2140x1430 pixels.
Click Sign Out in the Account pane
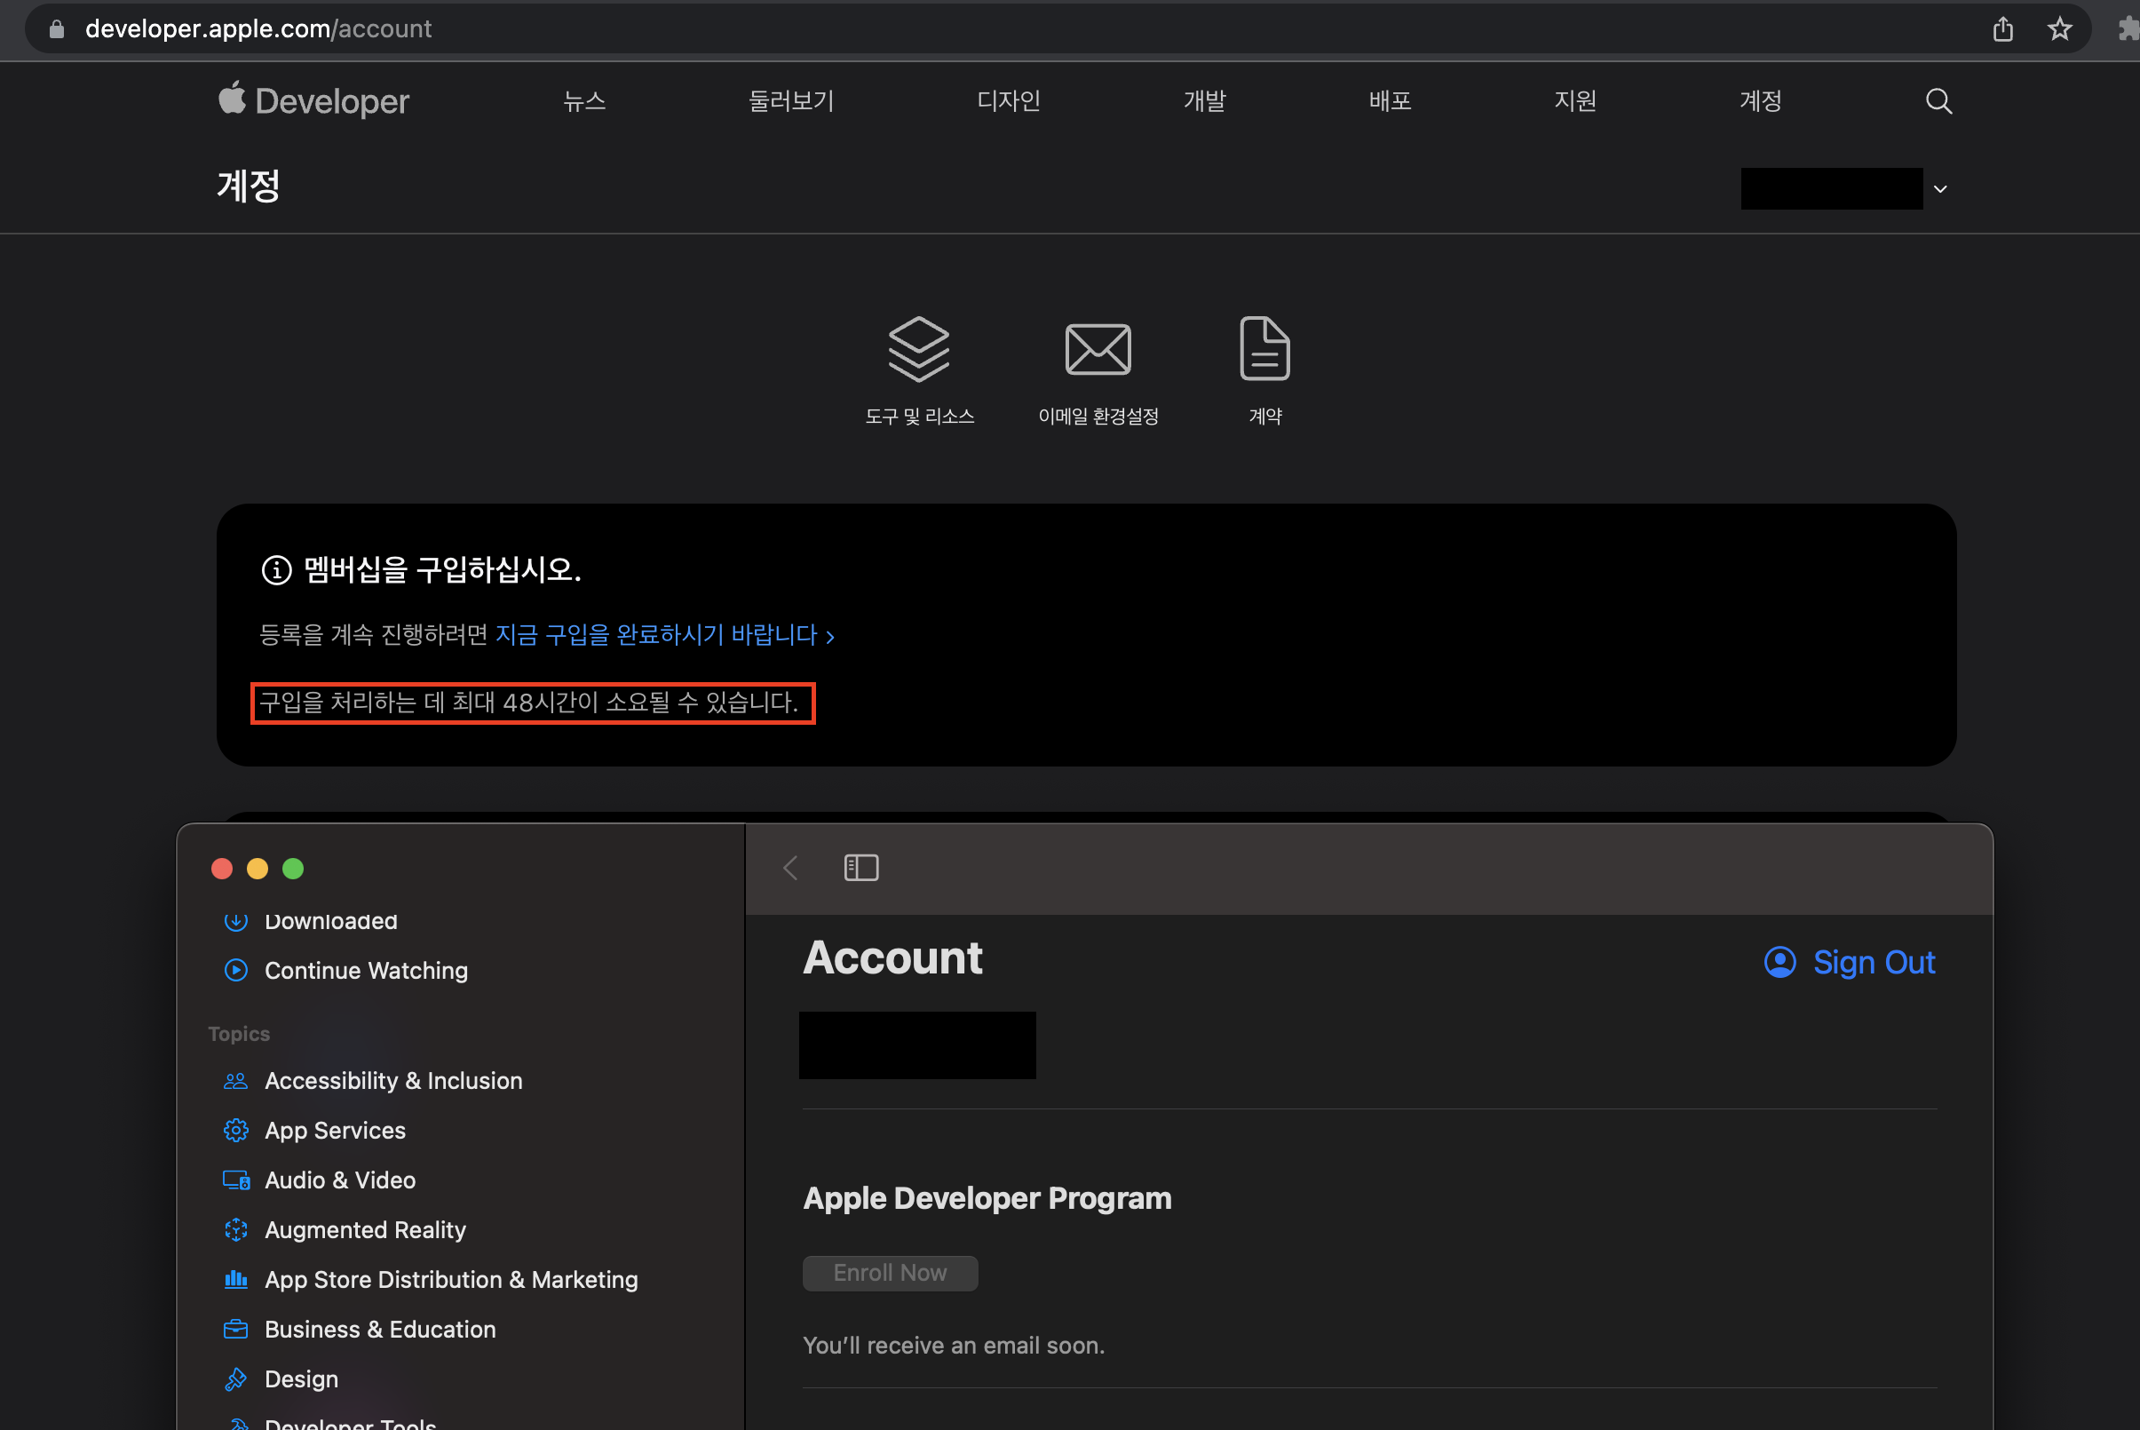[1849, 962]
